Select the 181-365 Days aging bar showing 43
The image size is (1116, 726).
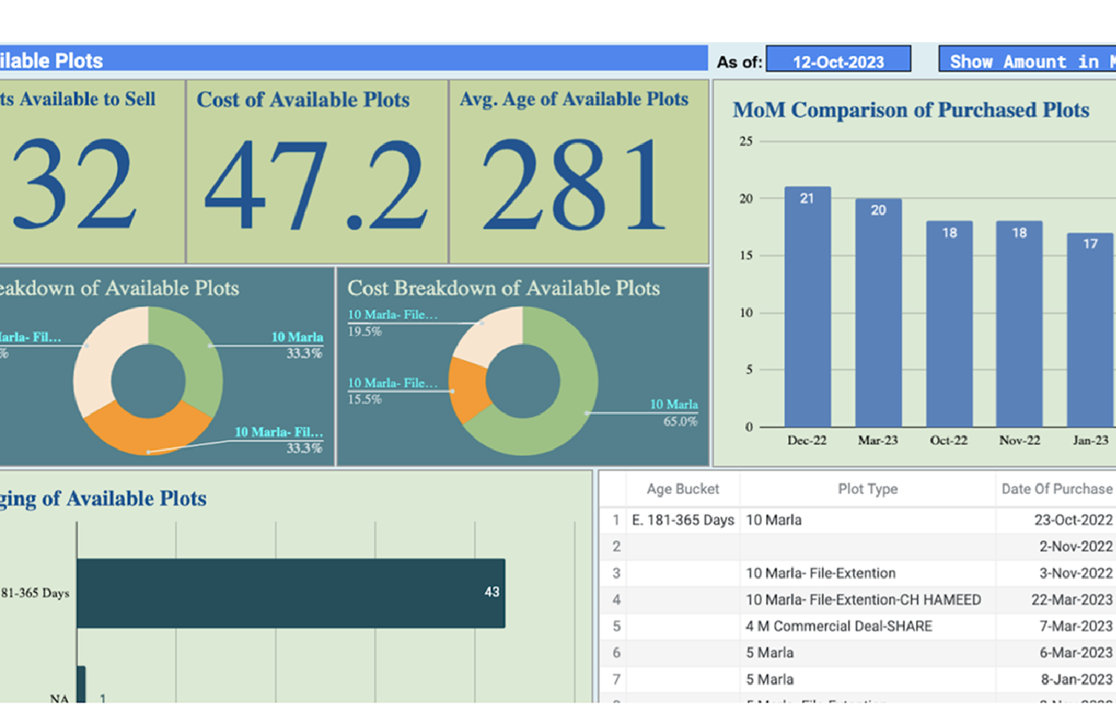[290, 593]
